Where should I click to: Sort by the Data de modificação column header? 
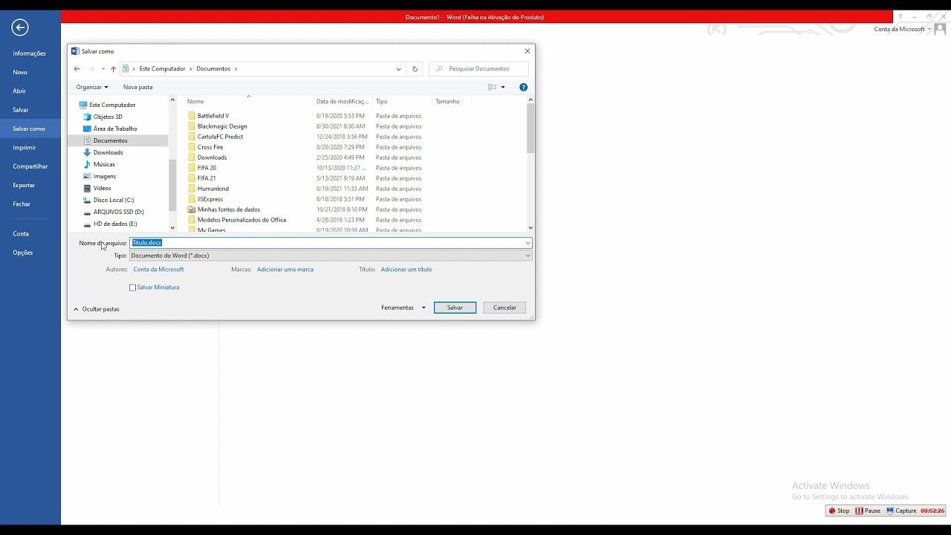tap(342, 102)
